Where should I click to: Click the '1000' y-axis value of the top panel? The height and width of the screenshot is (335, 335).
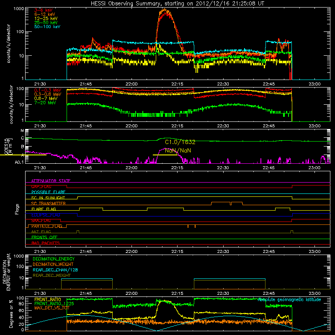[19, 9]
